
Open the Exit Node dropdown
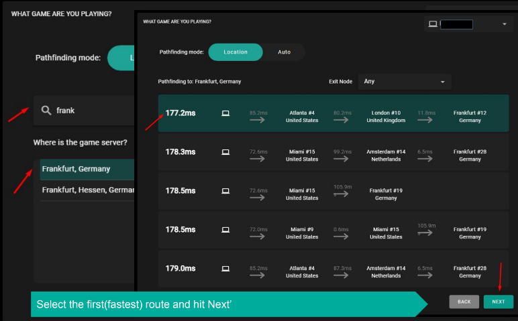pos(405,82)
